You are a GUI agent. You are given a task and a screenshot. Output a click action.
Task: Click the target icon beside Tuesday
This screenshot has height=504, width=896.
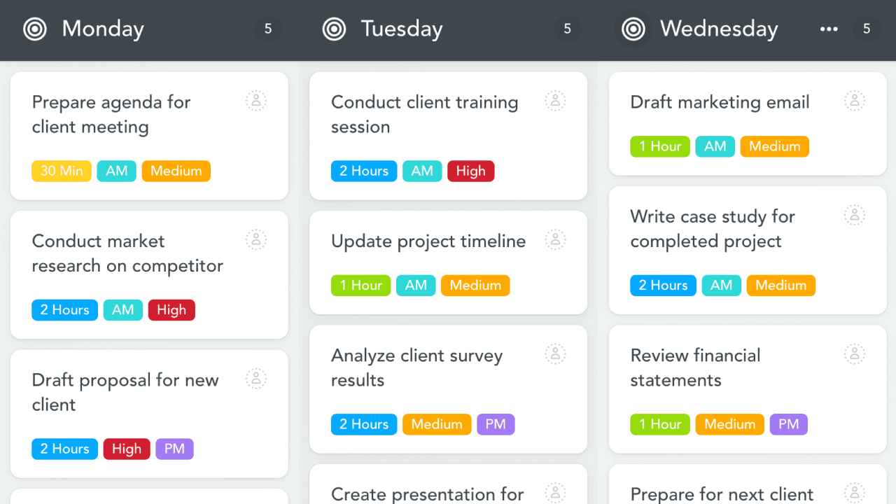pyautogui.click(x=334, y=29)
